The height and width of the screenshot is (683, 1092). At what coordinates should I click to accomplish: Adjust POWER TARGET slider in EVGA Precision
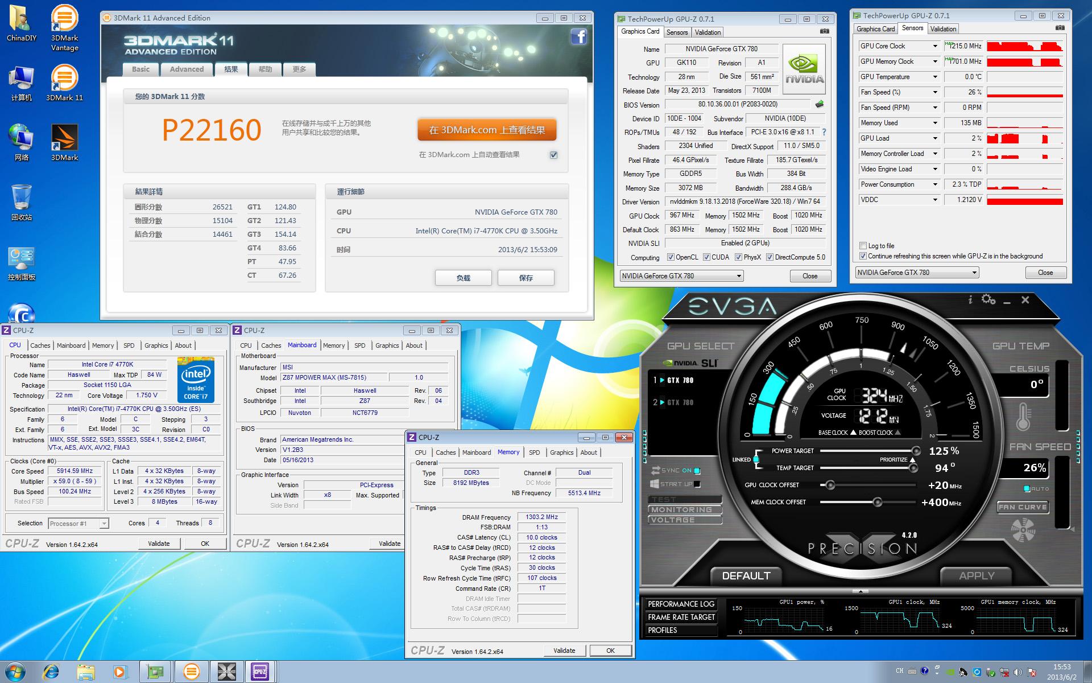[915, 451]
